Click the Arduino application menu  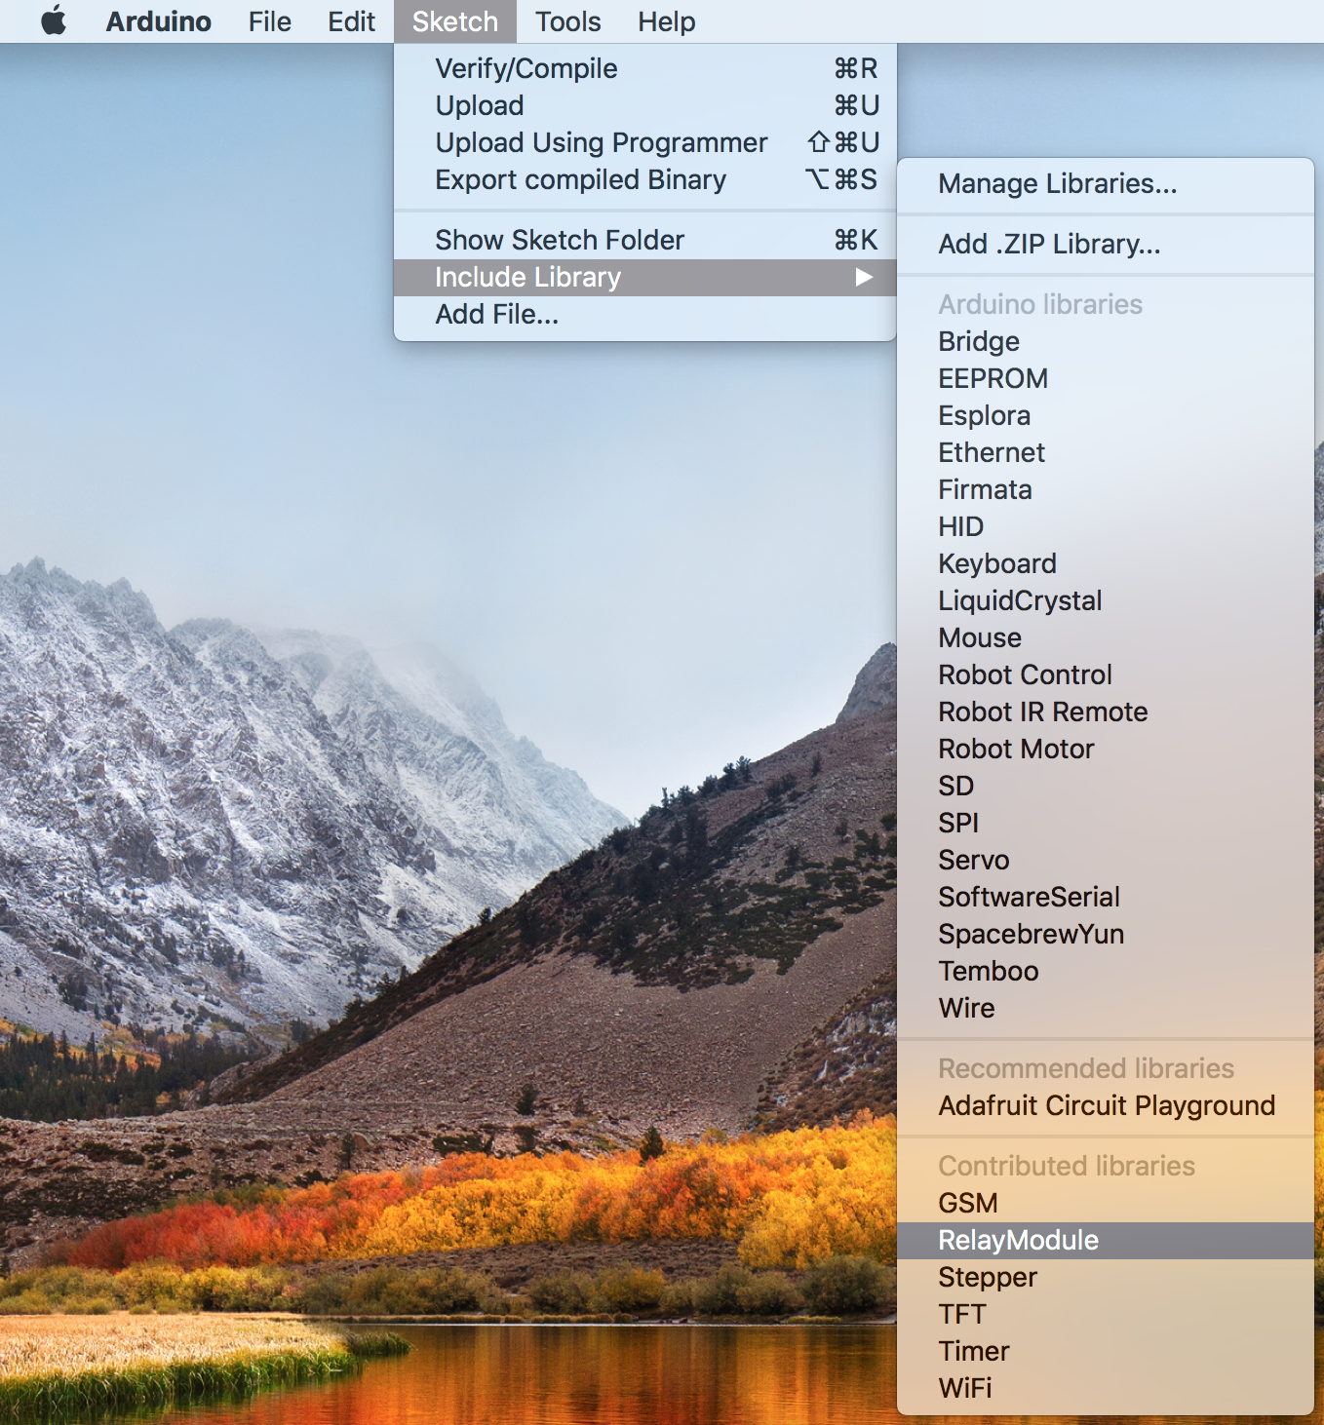tap(158, 20)
